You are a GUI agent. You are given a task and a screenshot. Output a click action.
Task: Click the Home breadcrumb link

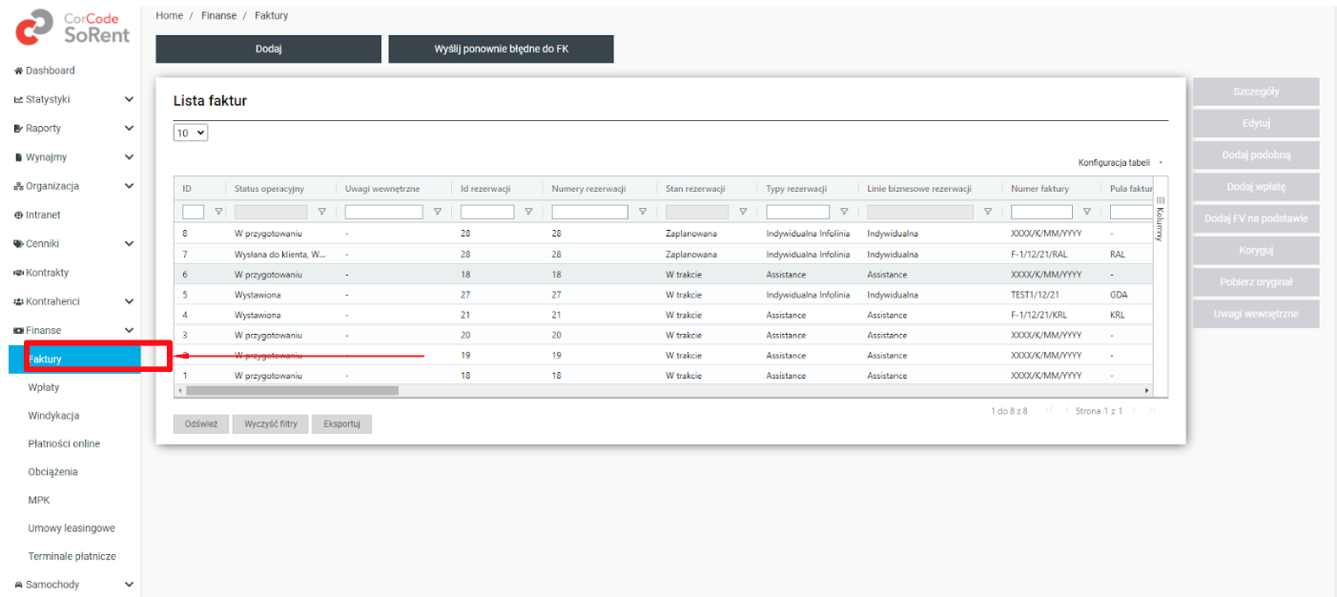pos(170,16)
